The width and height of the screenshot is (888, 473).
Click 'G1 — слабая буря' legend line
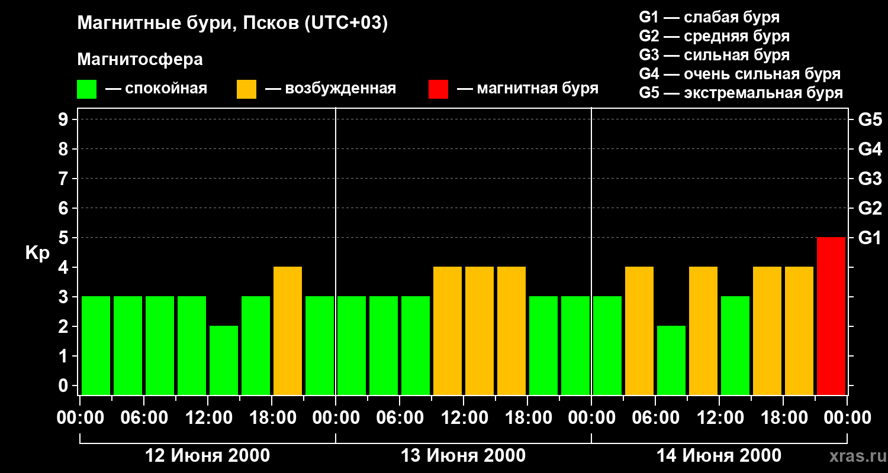709,17
